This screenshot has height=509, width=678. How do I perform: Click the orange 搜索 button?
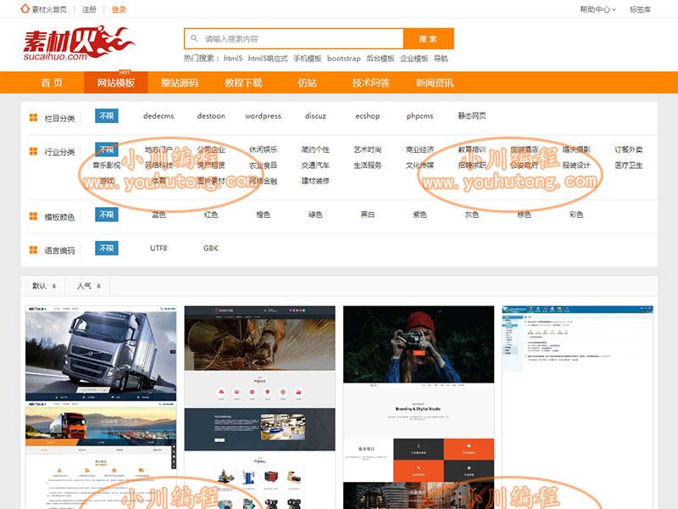coord(428,39)
